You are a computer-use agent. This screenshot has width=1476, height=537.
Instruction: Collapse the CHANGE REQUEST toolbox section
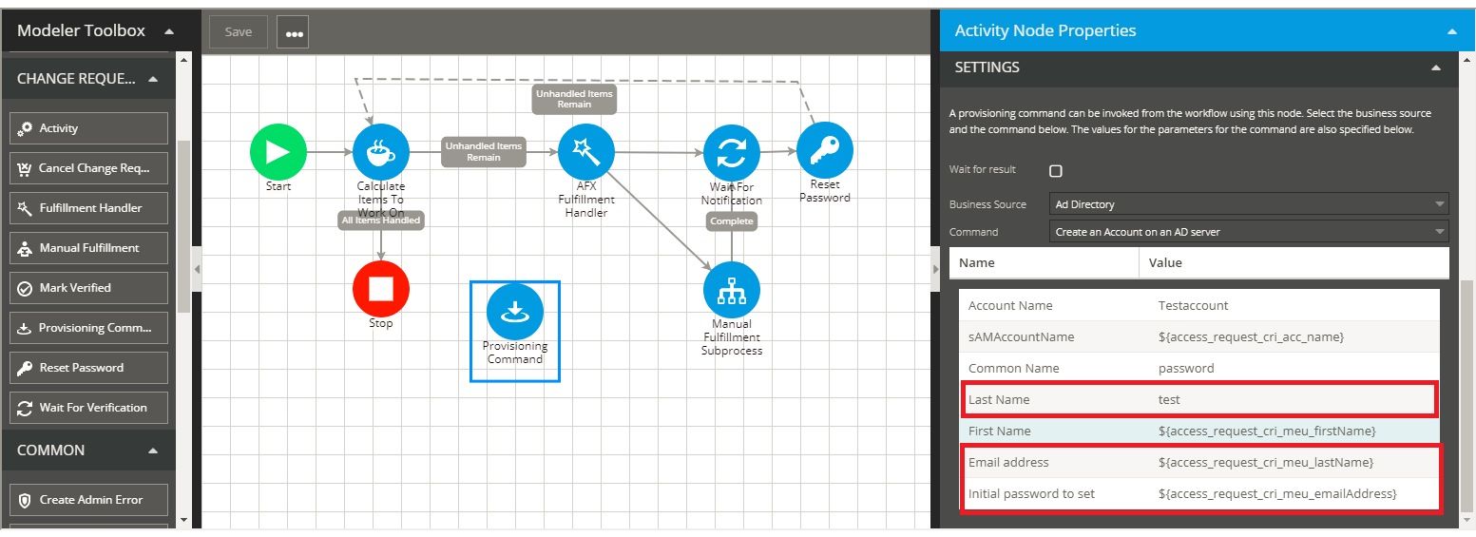click(x=153, y=79)
